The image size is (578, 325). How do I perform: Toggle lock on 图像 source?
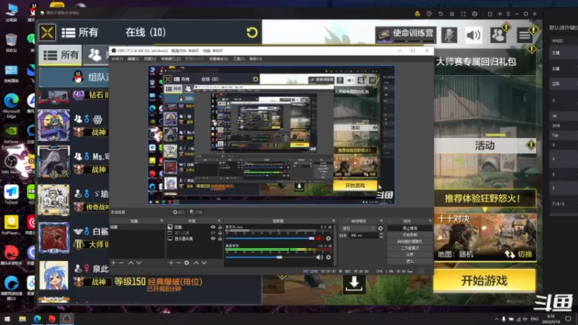(x=220, y=227)
